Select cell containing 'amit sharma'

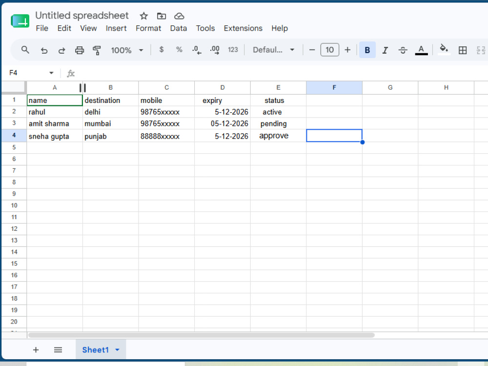[55, 123]
